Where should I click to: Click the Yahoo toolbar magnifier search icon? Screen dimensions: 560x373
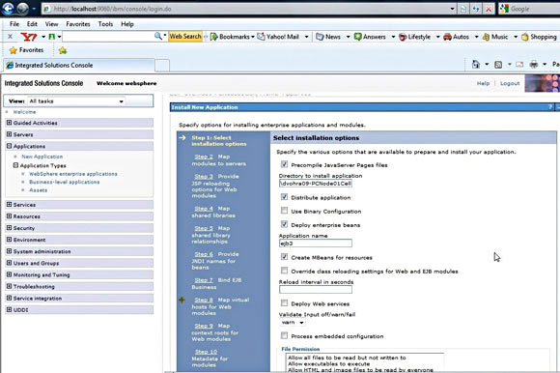[x=157, y=36]
